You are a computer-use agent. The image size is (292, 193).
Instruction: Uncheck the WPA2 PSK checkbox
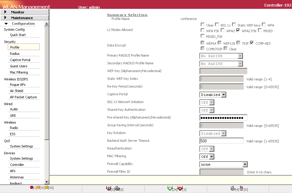tap(238, 30)
